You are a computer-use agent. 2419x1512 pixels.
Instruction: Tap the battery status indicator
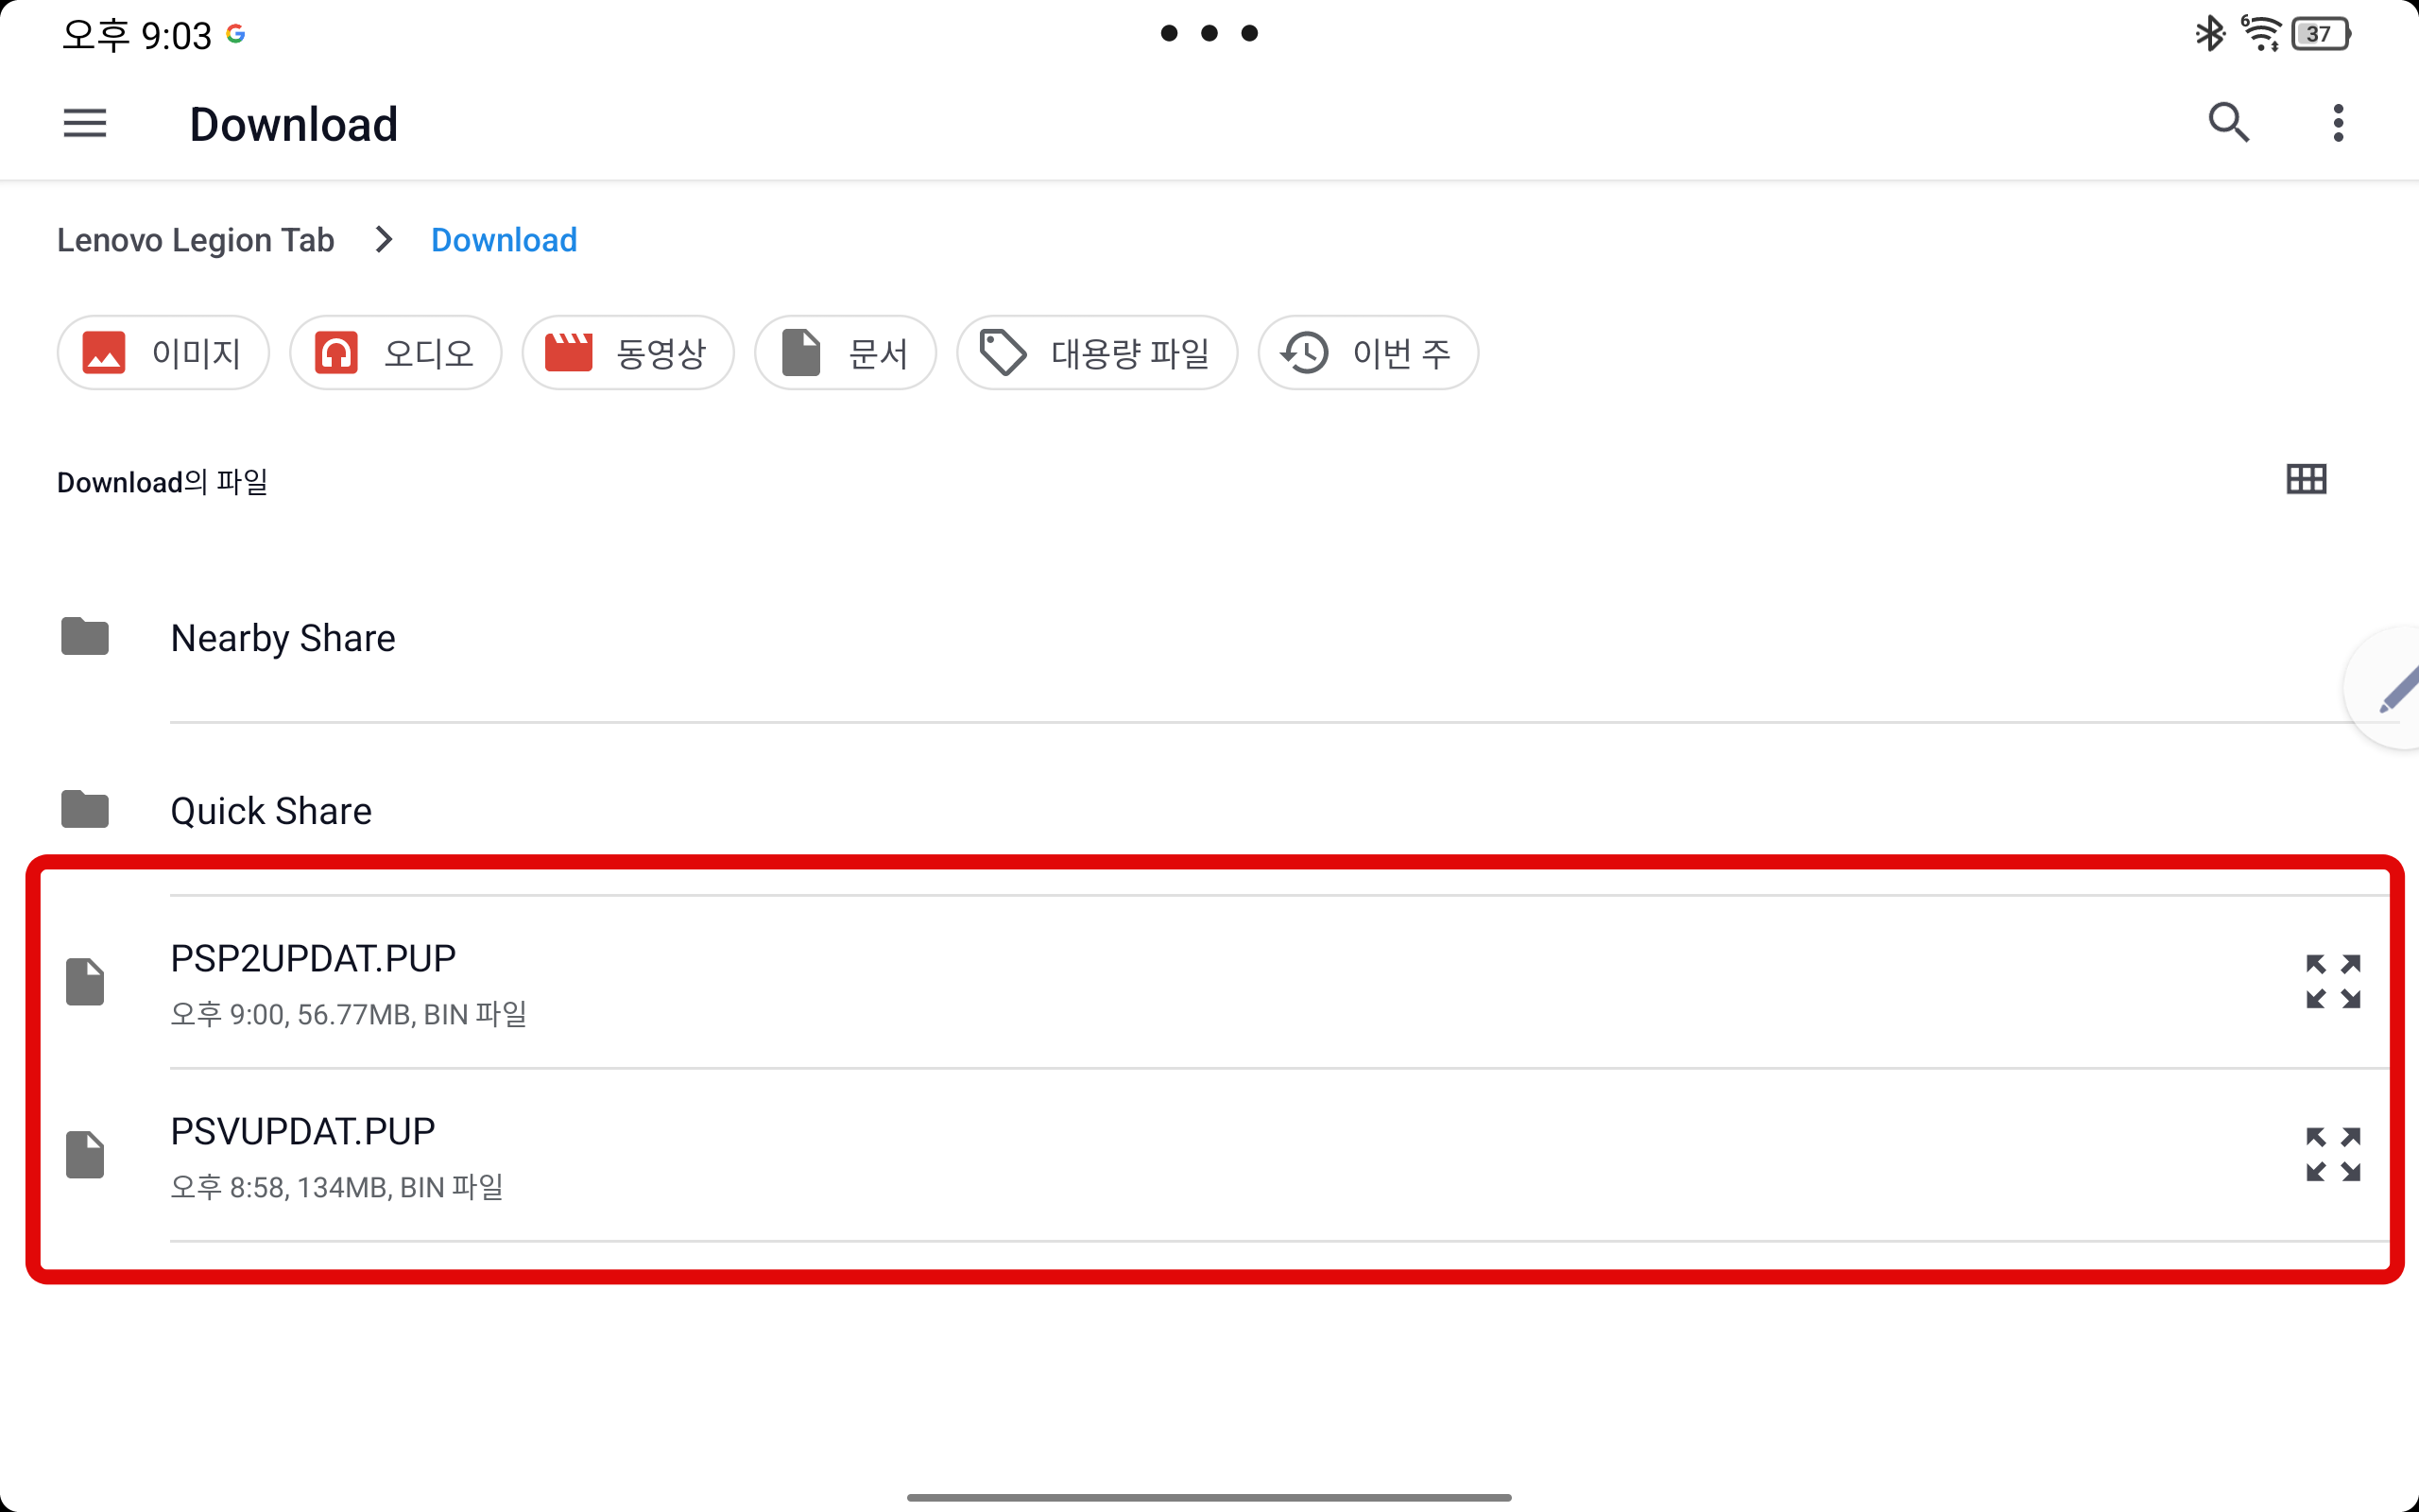point(2321,35)
